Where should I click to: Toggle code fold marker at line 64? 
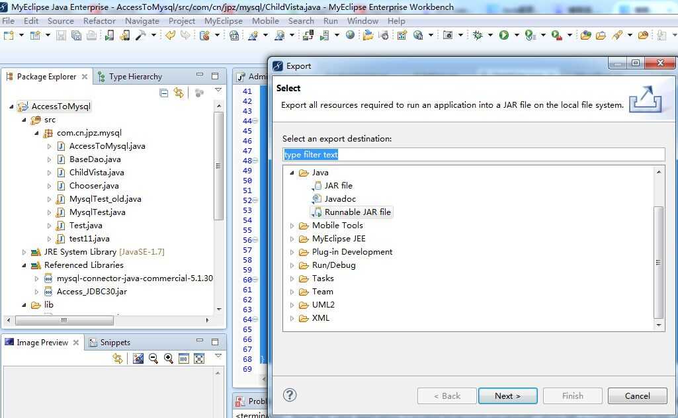[x=255, y=320]
